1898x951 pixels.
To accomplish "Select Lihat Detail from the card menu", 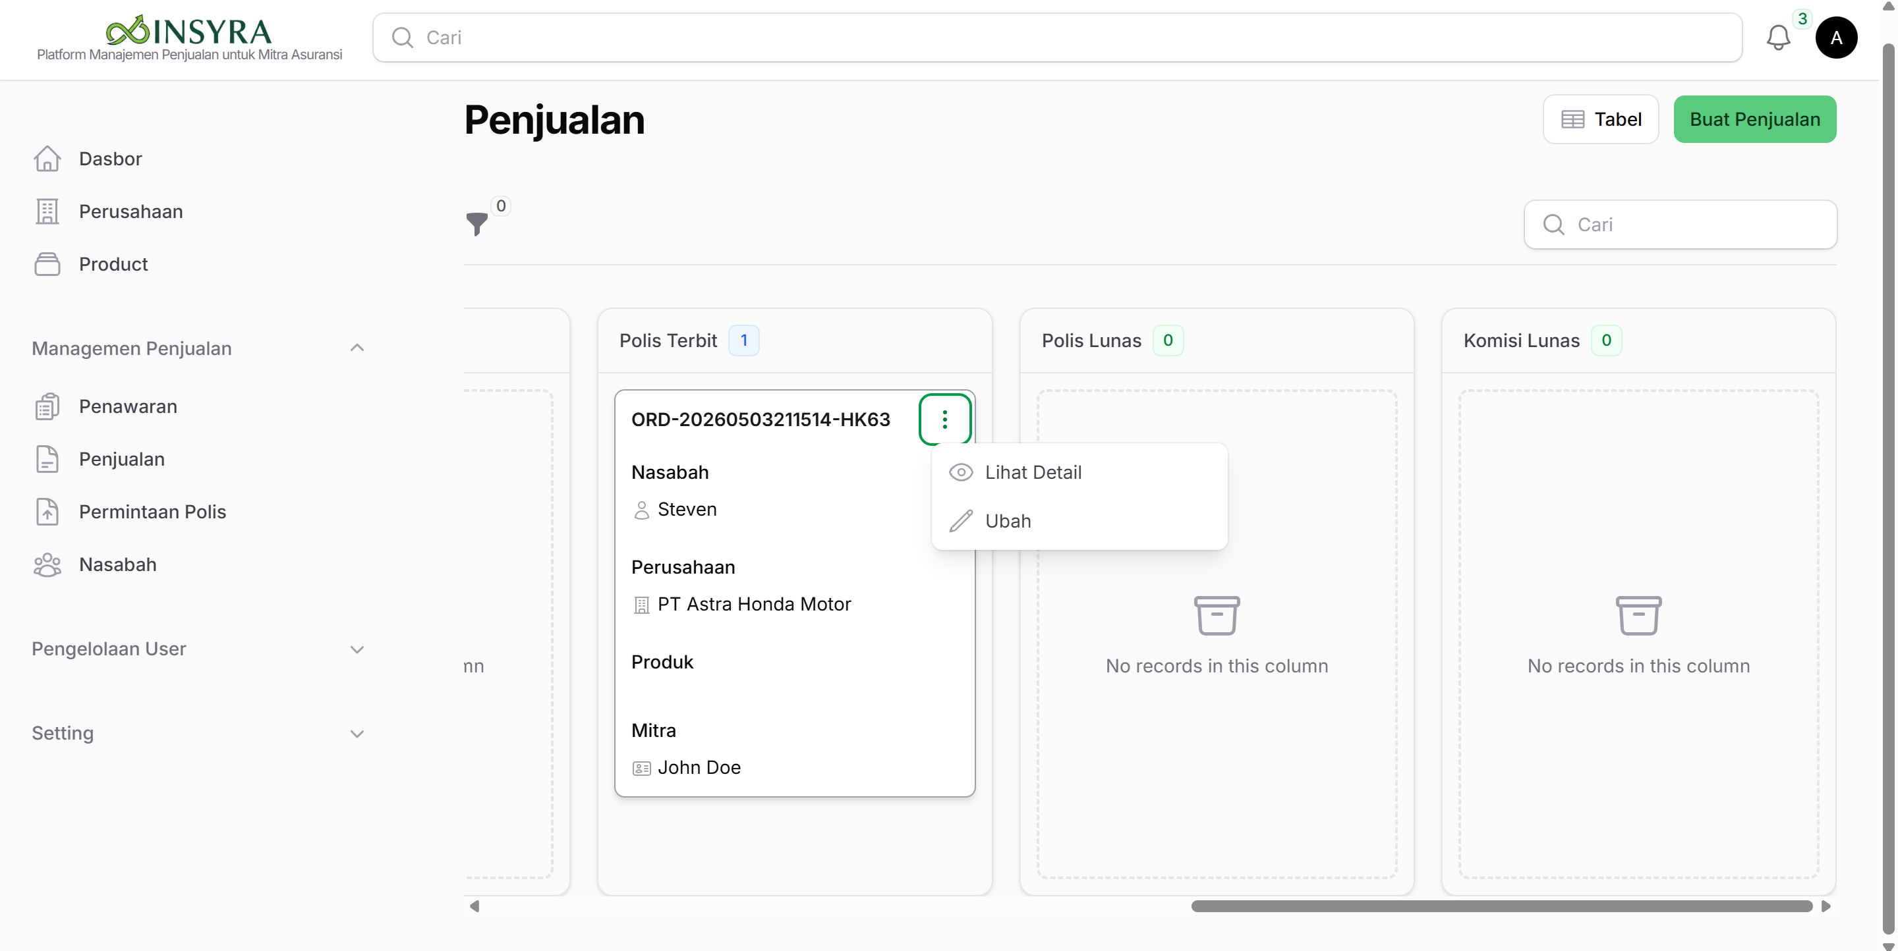I will click(x=1079, y=473).
